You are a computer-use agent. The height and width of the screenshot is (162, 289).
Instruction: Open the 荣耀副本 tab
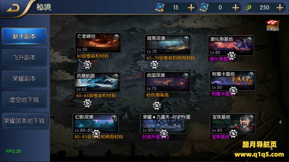click(24, 79)
